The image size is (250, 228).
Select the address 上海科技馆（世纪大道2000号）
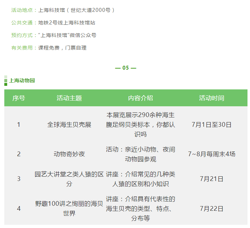click(x=77, y=10)
